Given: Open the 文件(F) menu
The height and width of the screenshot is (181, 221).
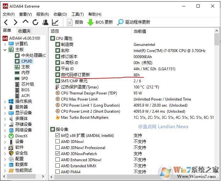Looking at the screenshot, I should point(9,14).
